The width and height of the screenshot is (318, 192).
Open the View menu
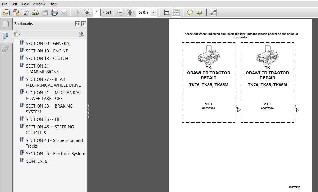point(25,4)
